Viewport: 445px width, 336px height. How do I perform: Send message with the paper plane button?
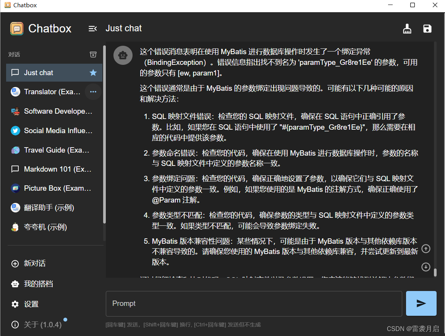[x=421, y=304]
